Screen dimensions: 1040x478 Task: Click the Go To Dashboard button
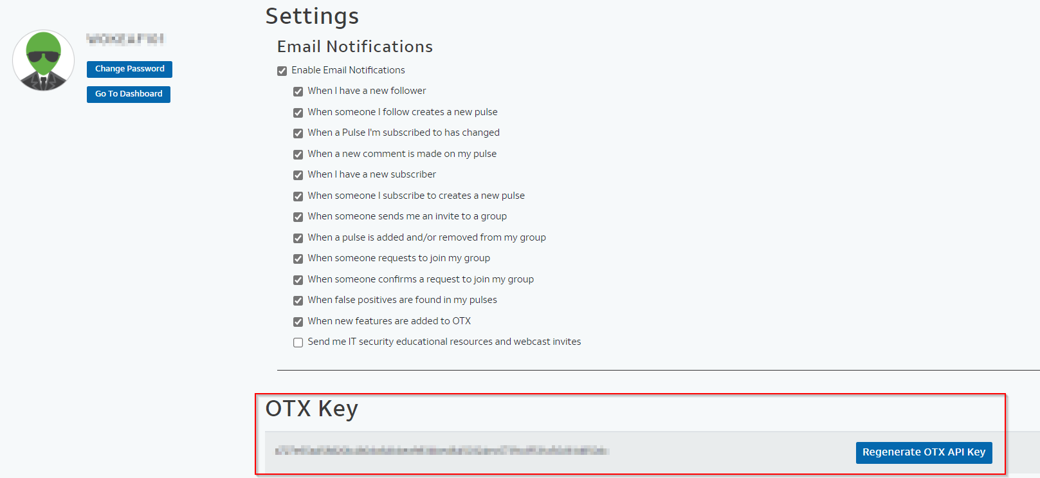coord(128,94)
